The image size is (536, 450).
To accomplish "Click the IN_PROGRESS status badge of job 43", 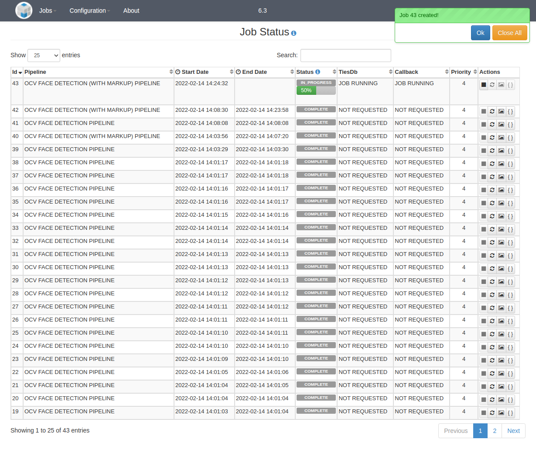I will [316, 83].
